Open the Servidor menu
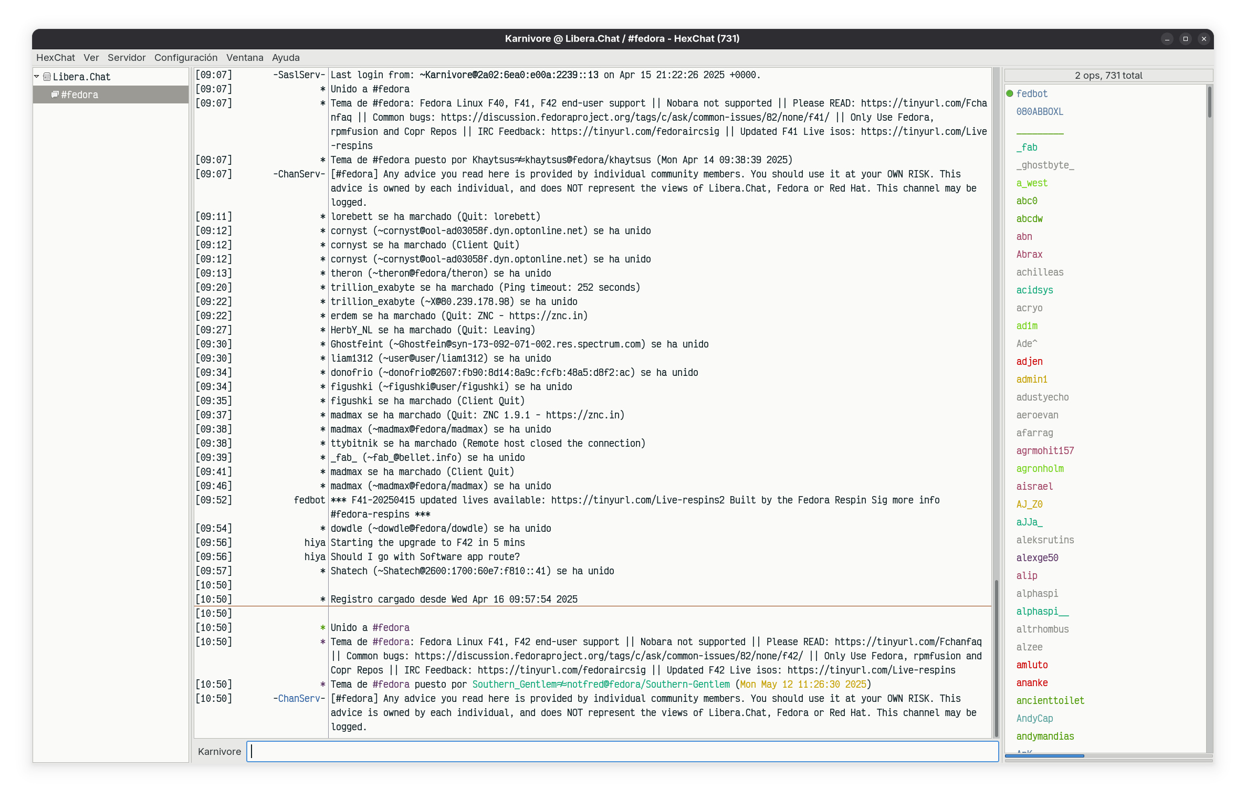1246x799 pixels. [x=127, y=58]
